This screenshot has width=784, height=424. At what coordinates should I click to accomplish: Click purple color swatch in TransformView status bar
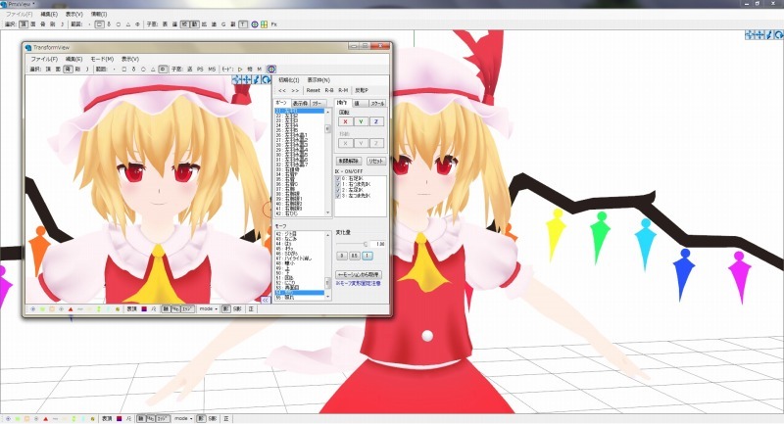144,309
